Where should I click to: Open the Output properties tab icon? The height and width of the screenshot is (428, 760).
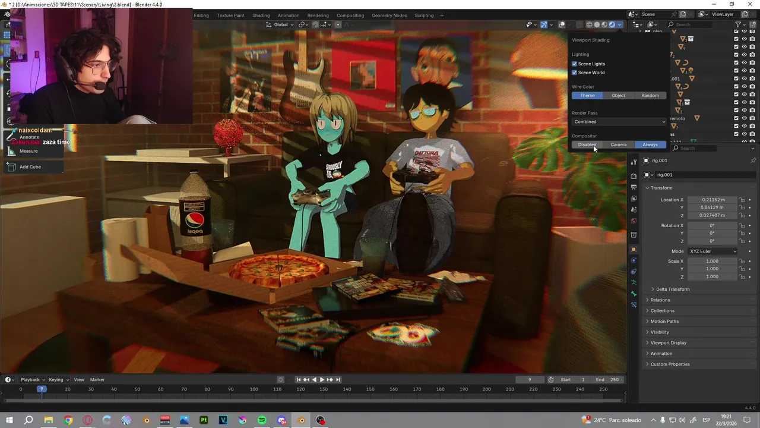[634, 187]
